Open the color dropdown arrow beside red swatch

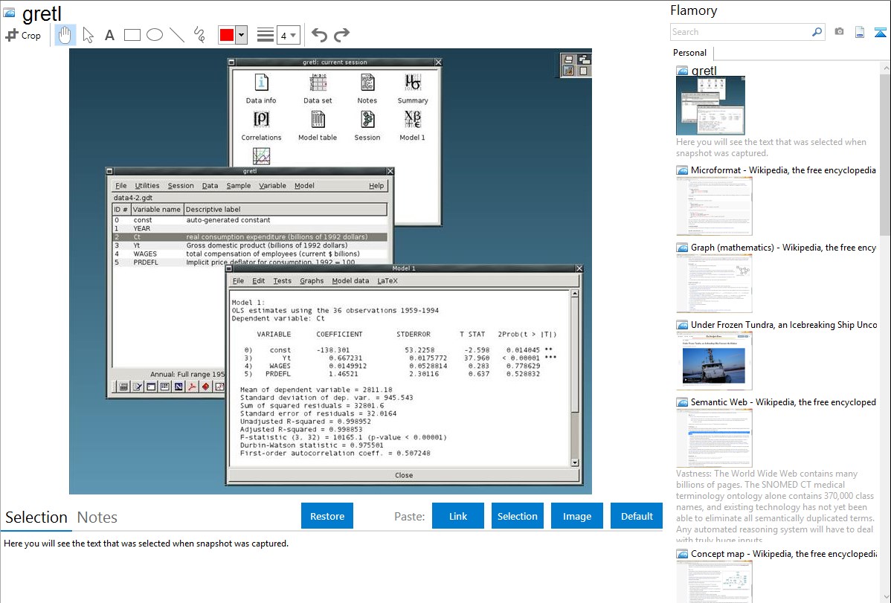tap(242, 35)
